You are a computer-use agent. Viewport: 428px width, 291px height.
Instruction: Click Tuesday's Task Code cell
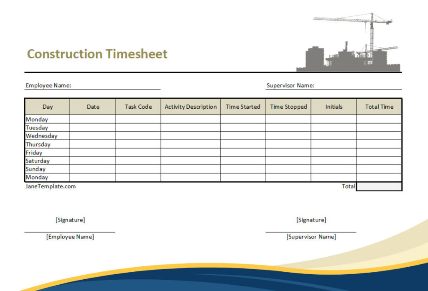point(138,128)
